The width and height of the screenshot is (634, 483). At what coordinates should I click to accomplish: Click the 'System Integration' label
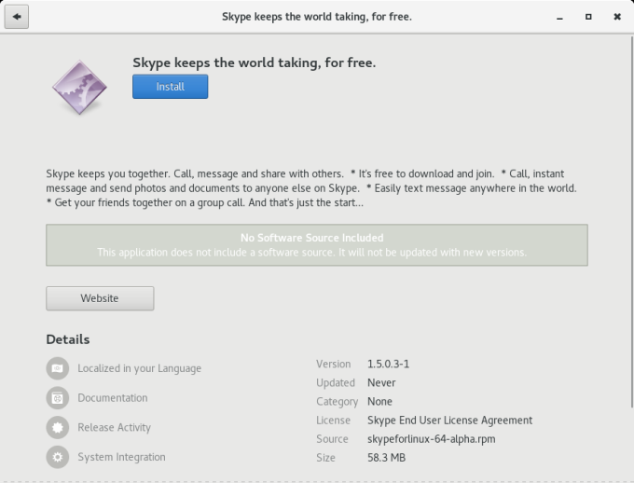(121, 457)
